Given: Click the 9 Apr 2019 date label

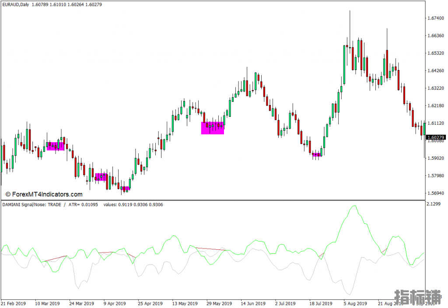Looking at the screenshot, I should (115, 304).
